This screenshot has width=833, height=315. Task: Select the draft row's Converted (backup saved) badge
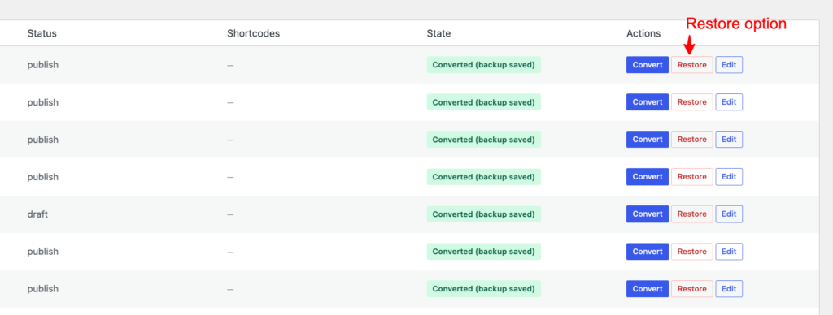(x=483, y=214)
